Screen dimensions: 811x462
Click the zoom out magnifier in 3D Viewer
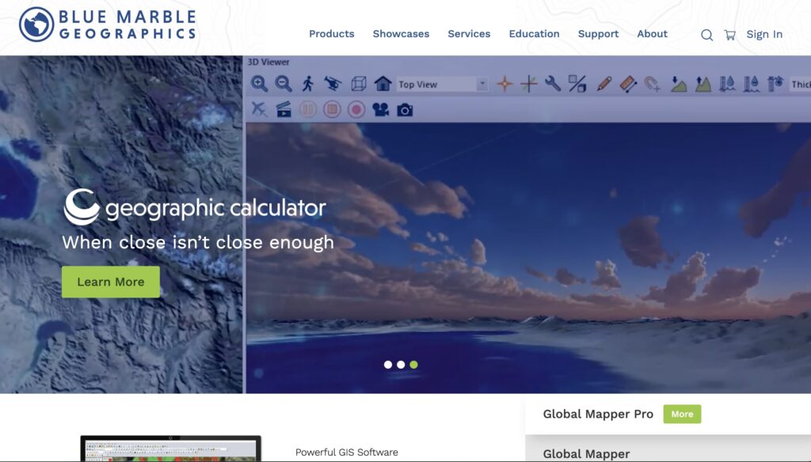(x=284, y=84)
